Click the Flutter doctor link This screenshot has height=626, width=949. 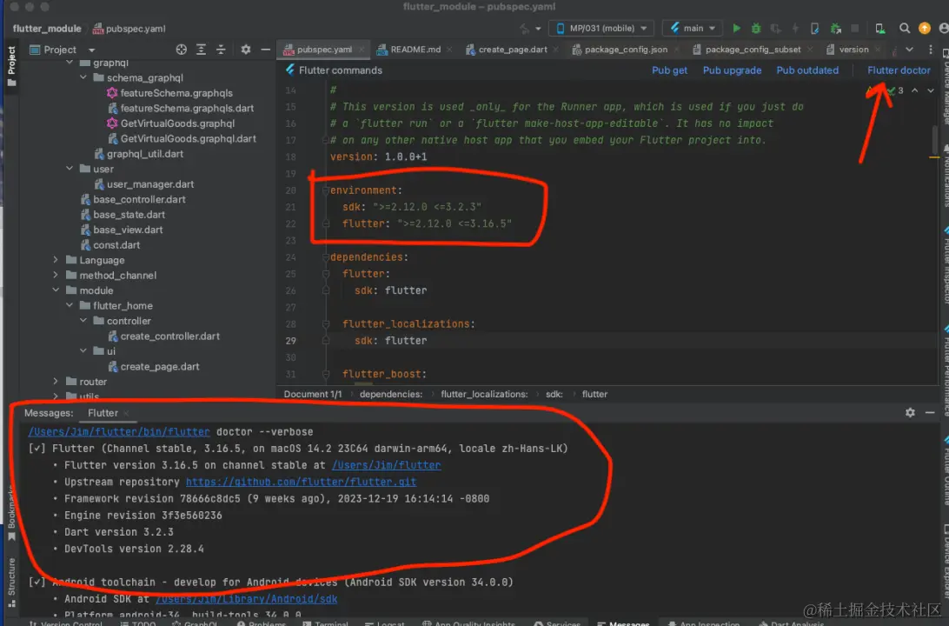coord(899,70)
